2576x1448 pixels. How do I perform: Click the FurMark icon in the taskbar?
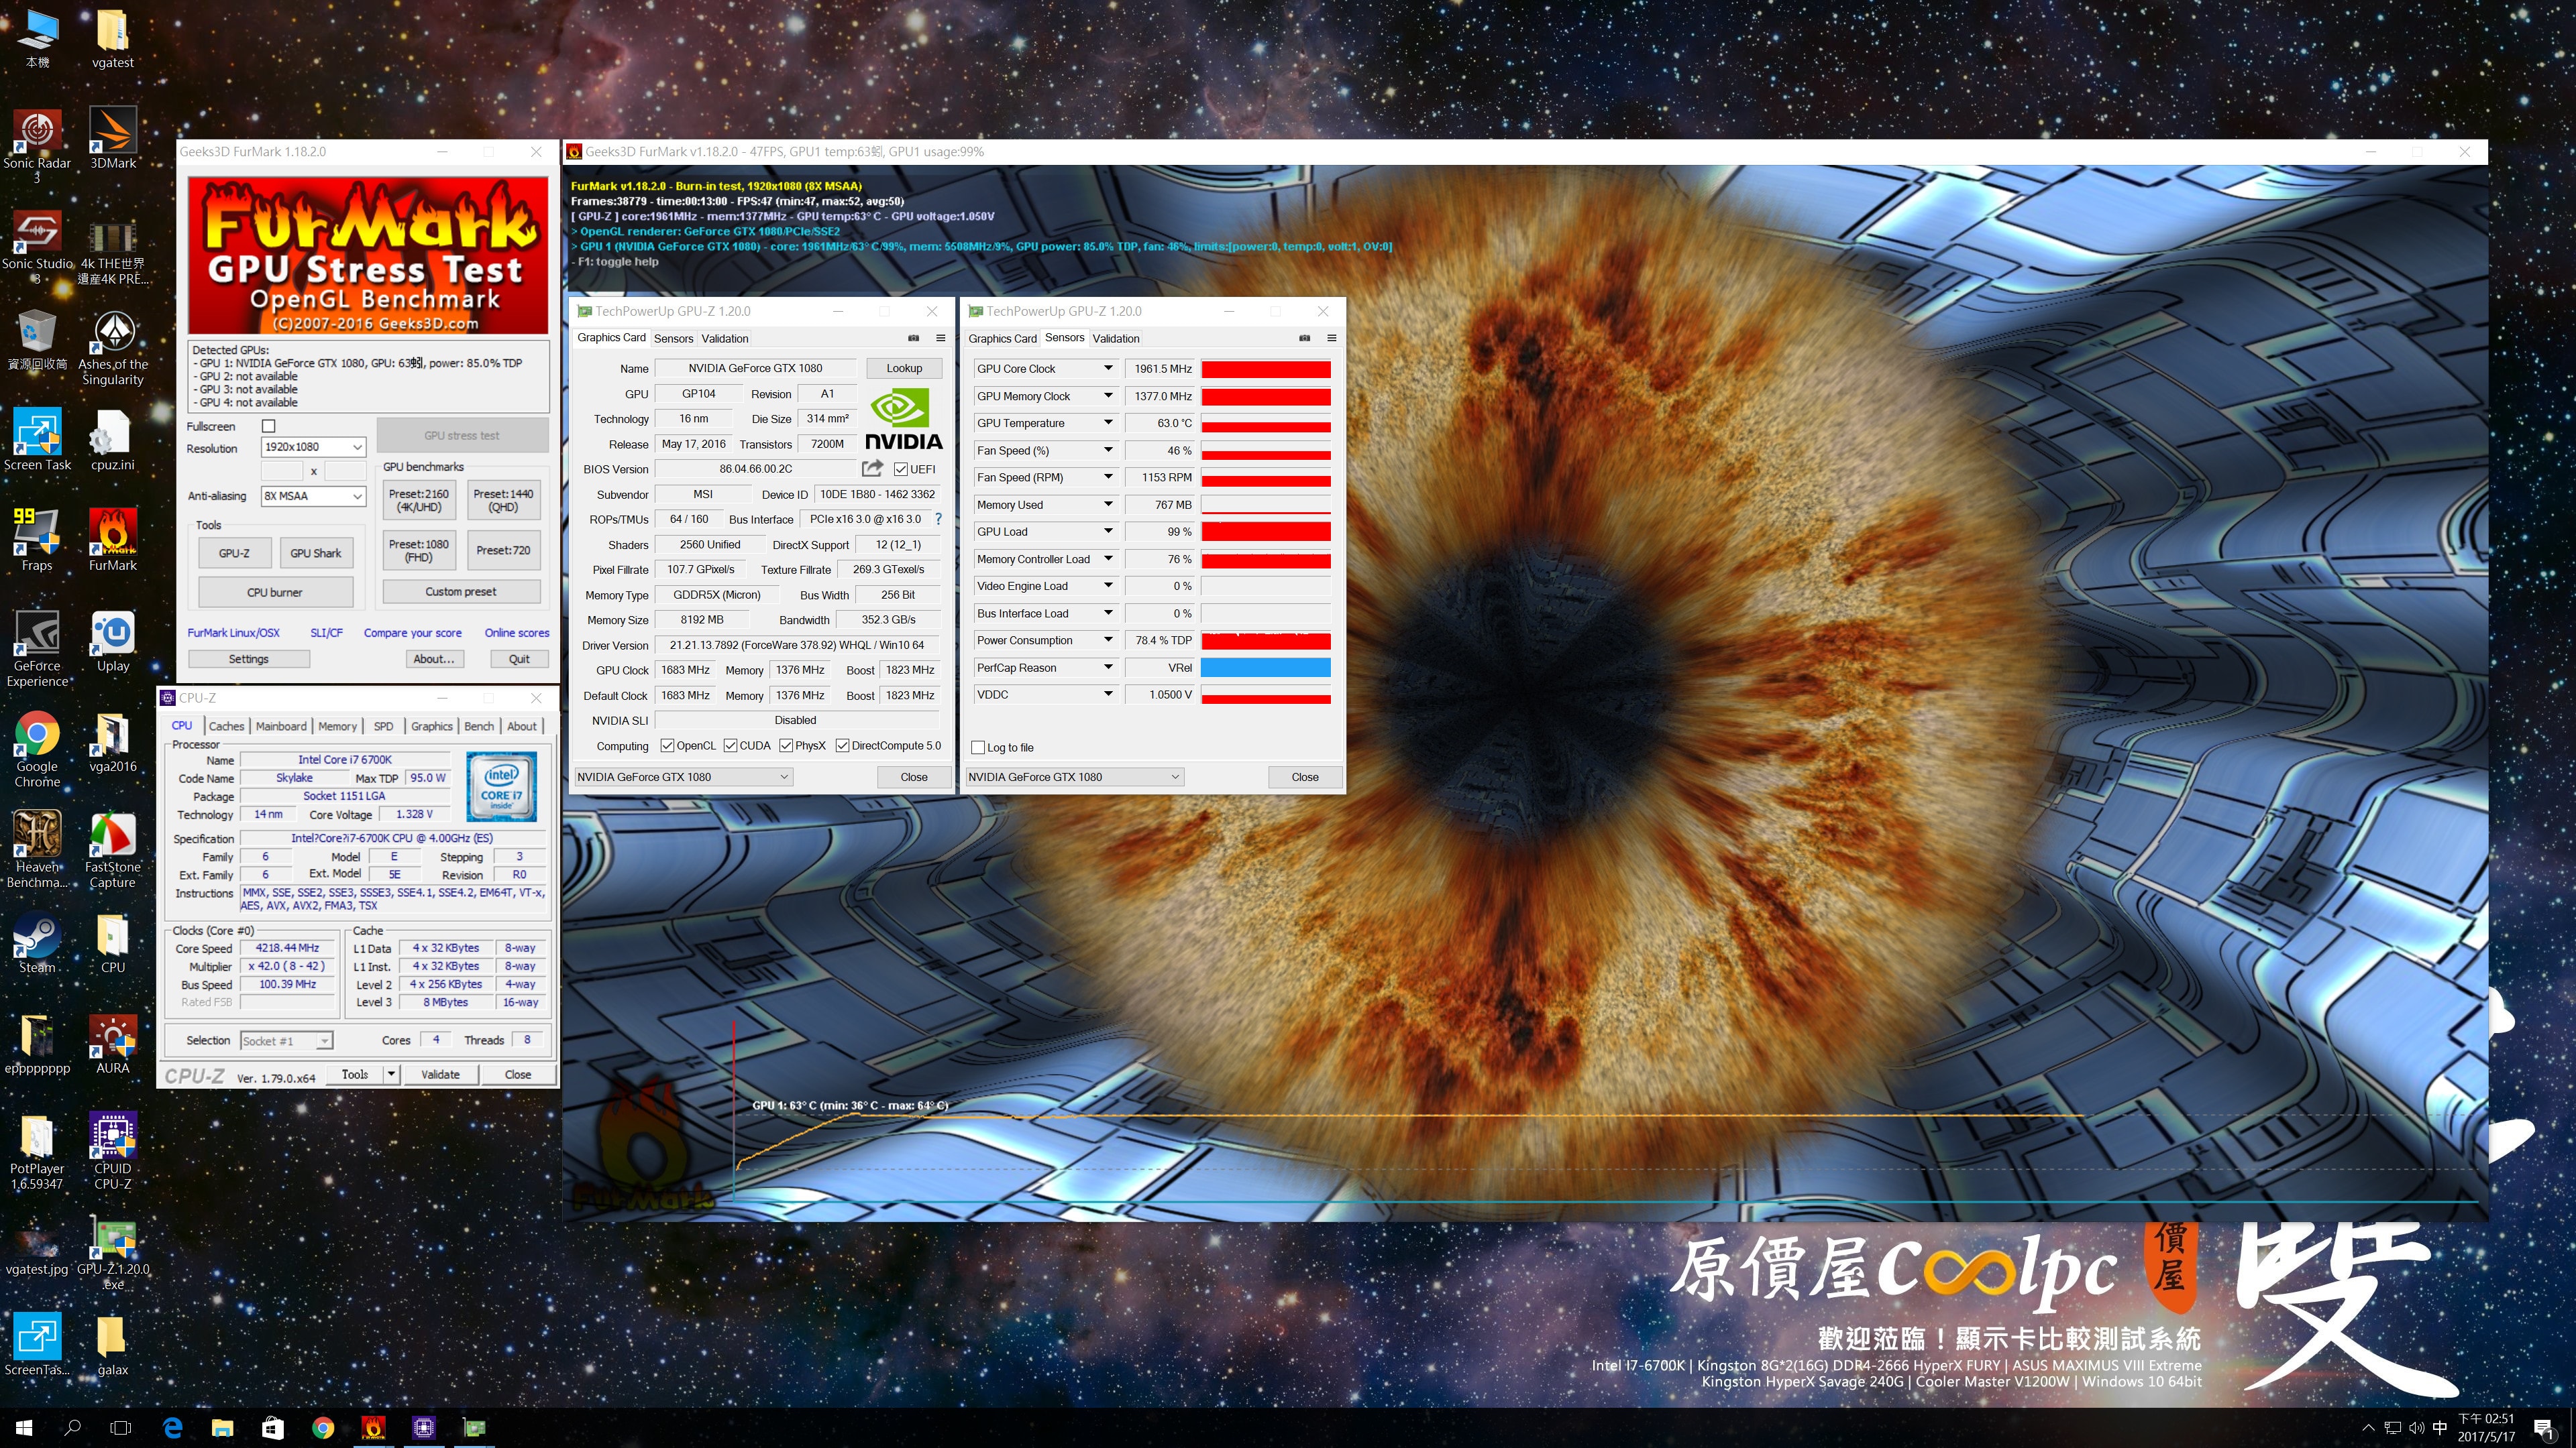point(373,1427)
